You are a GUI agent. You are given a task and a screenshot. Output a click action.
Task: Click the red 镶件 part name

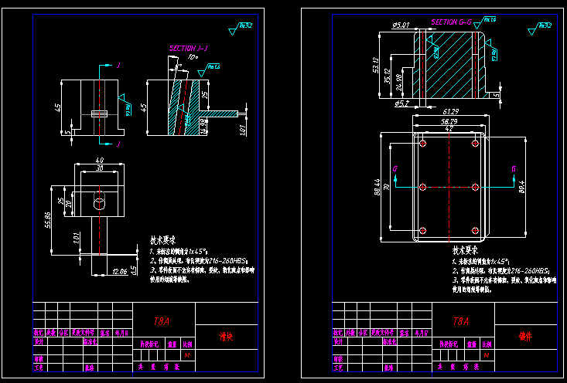[x=525, y=337]
